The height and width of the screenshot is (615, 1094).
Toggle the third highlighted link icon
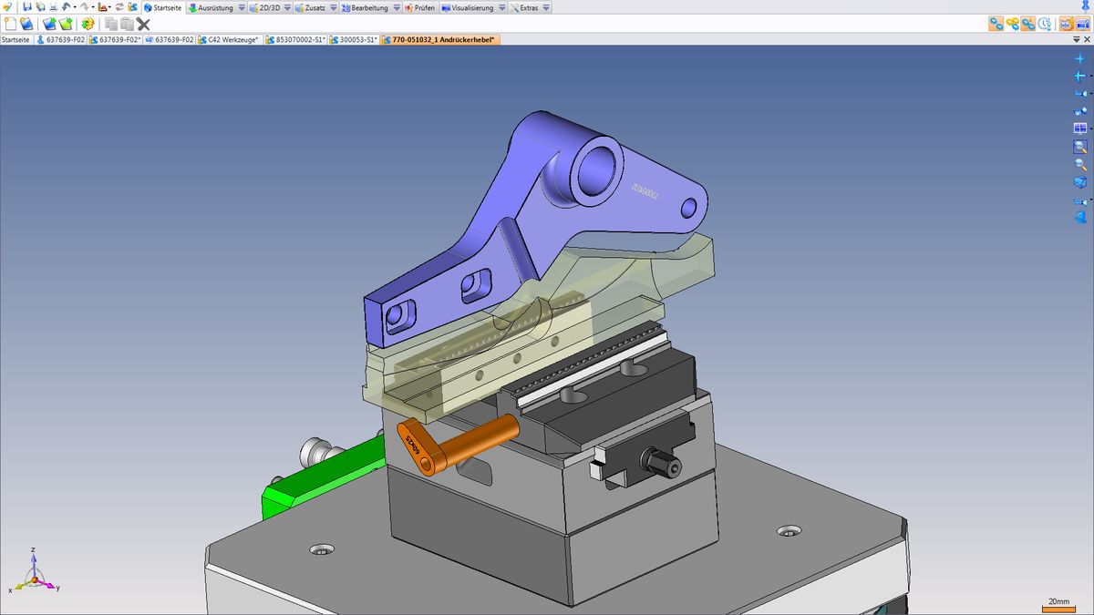click(x=1028, y=24)
